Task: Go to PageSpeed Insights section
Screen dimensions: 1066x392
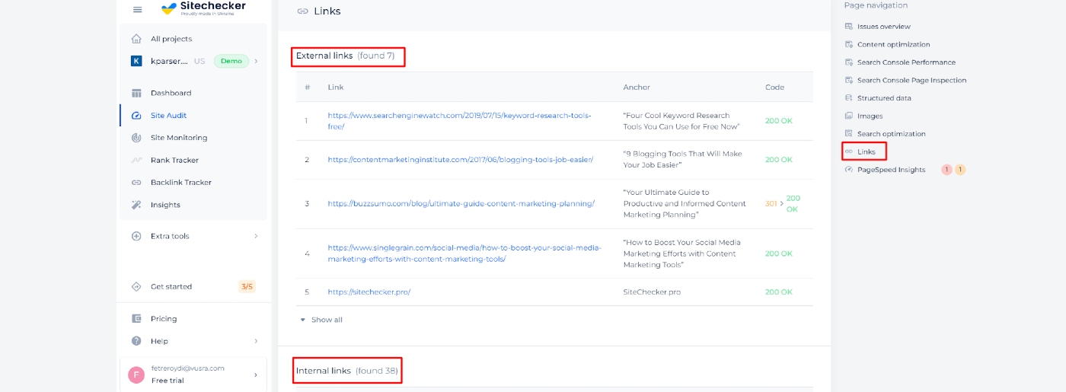Action: pos(891,170)
